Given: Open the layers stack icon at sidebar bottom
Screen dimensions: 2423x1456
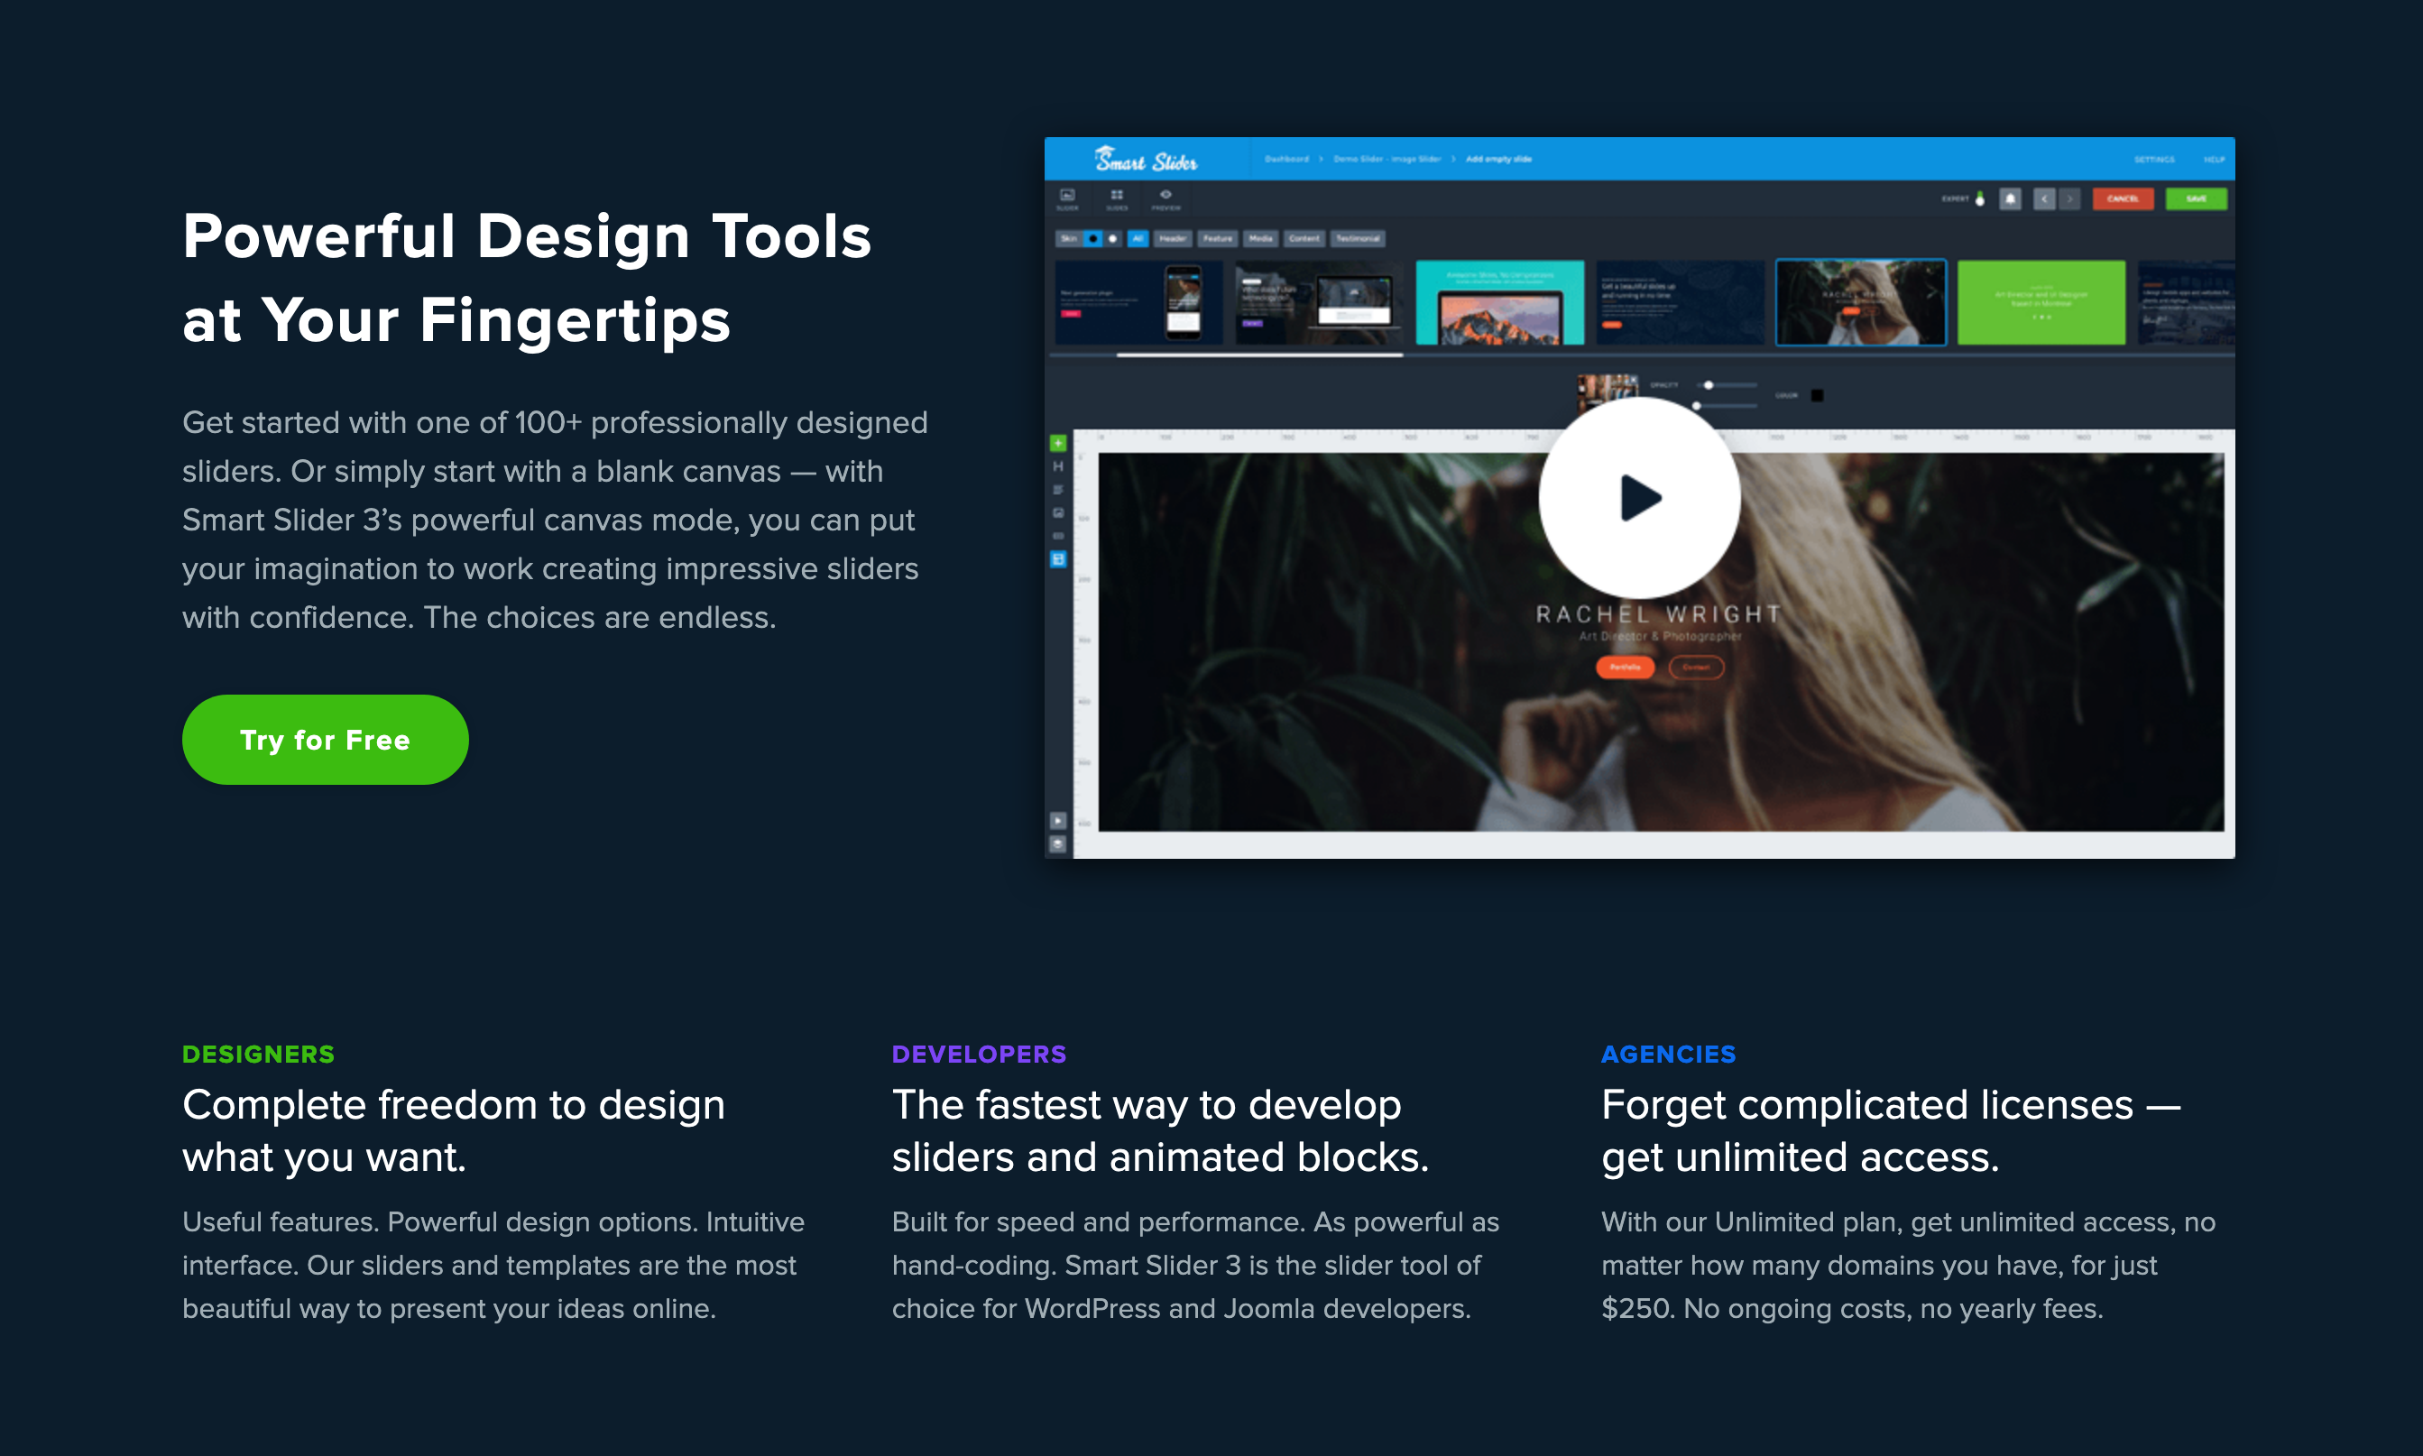Looking at the screenshot, I should [x=1058, y=843].
